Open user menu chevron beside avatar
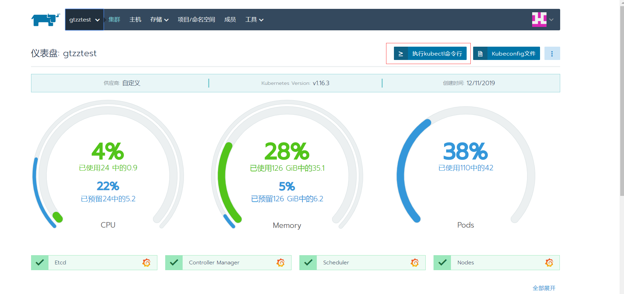This screenshot has height=294, width=624. 551,20
